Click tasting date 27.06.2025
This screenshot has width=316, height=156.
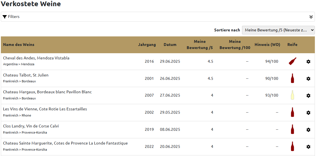[170, 96]
